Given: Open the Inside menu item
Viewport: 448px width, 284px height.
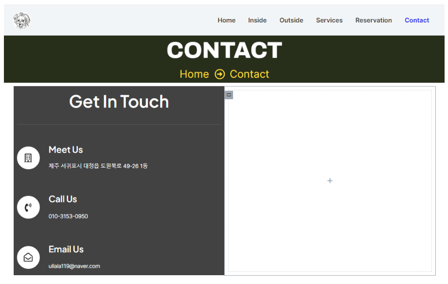Looking at the screenshot, I should [257, 21].
